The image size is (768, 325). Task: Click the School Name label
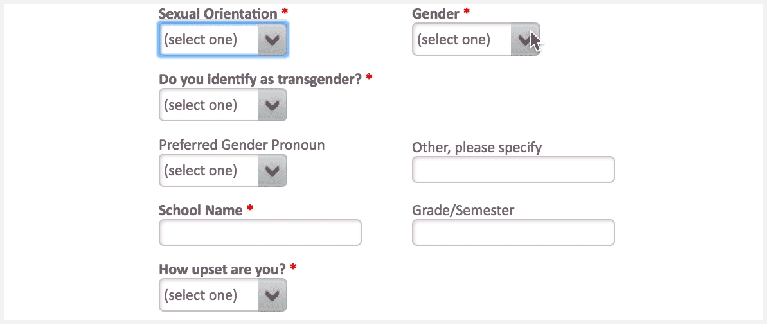pos(201,210)
